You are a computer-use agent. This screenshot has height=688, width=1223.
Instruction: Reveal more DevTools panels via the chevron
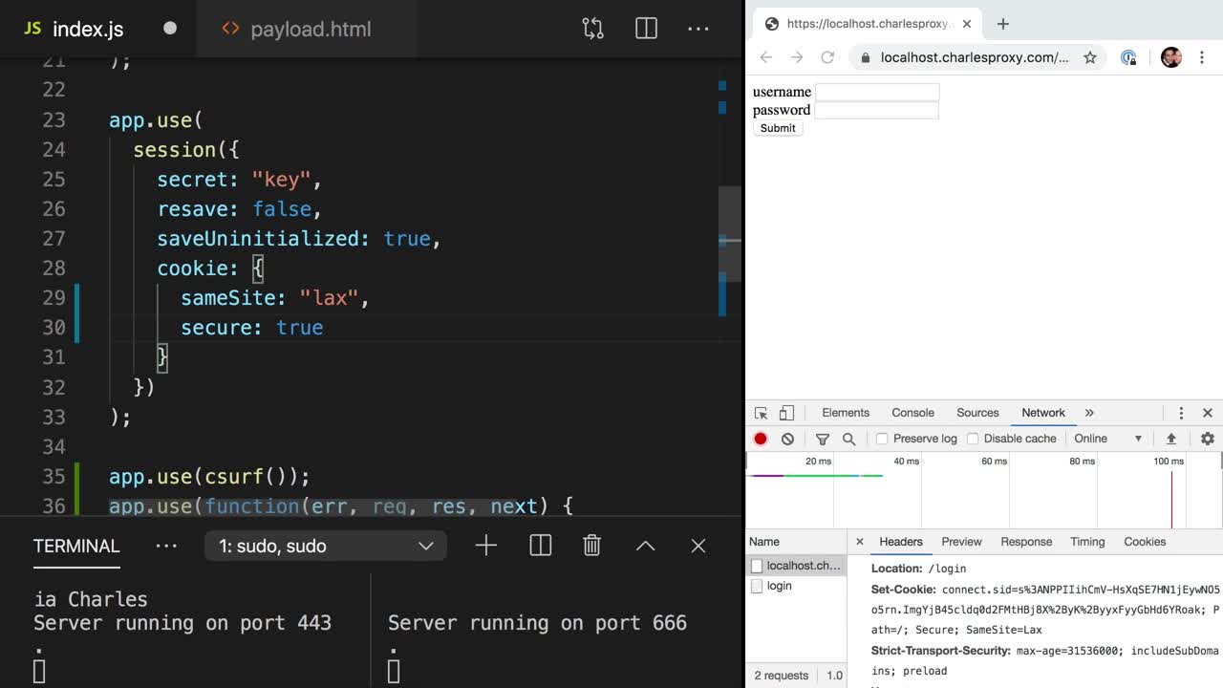(1088, 412)
